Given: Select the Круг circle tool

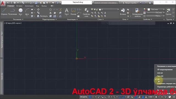Looking at the screenshot, I should [21, 12].
